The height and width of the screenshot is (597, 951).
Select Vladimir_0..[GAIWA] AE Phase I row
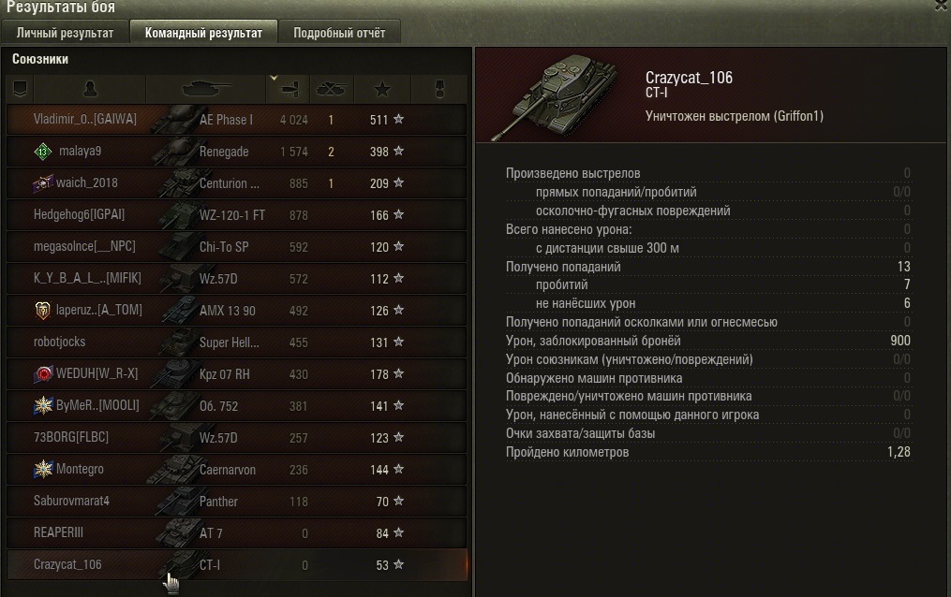(236, 119)
